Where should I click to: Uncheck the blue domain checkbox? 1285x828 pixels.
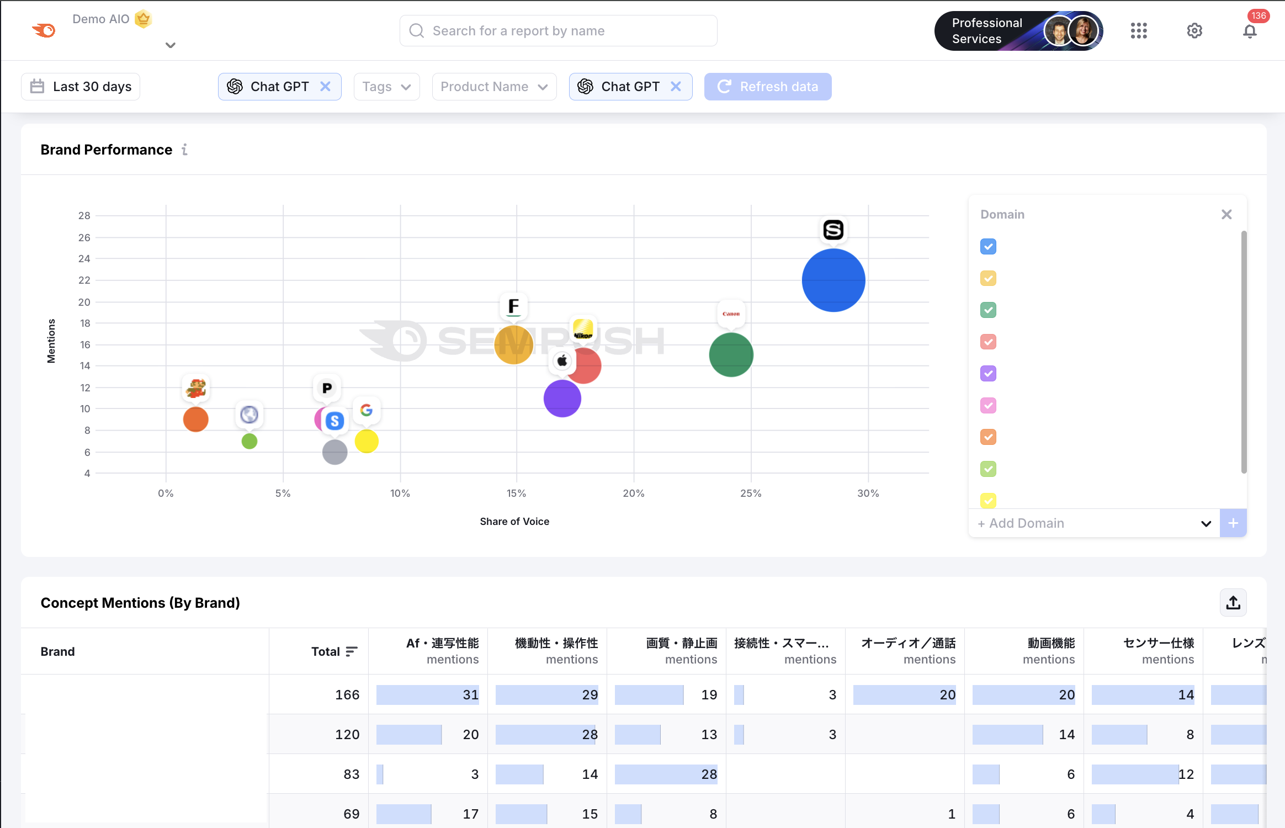[988, 247]
